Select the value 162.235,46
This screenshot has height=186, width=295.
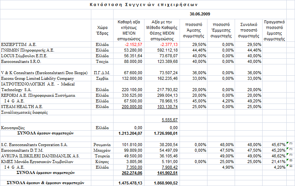pos(167,78)
